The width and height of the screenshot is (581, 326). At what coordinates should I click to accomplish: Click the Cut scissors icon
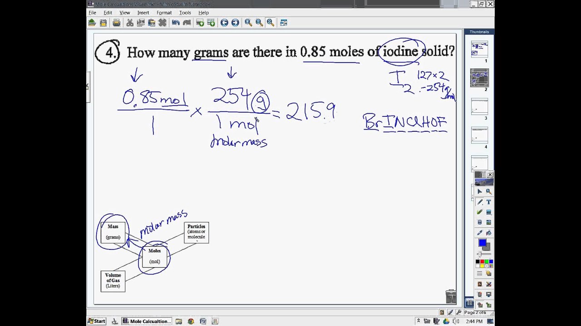[130, 23]
